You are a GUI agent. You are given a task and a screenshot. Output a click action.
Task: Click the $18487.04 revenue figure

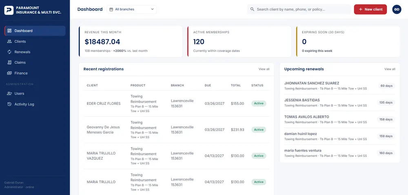(x=102, y=42)
